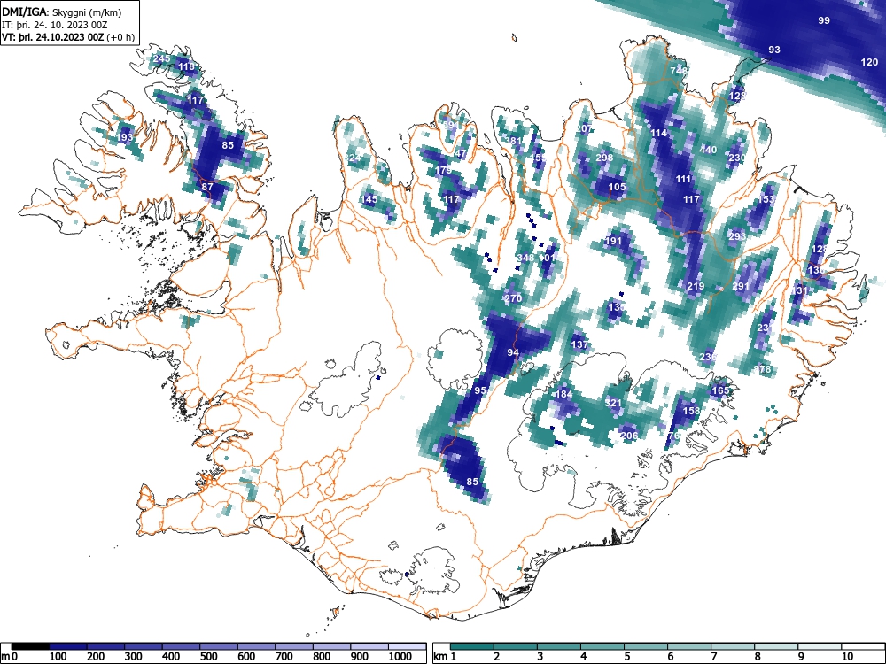Viewport: 886px width, 664px height.
Task: Click the visibility value 748
Action: point(679,71)
